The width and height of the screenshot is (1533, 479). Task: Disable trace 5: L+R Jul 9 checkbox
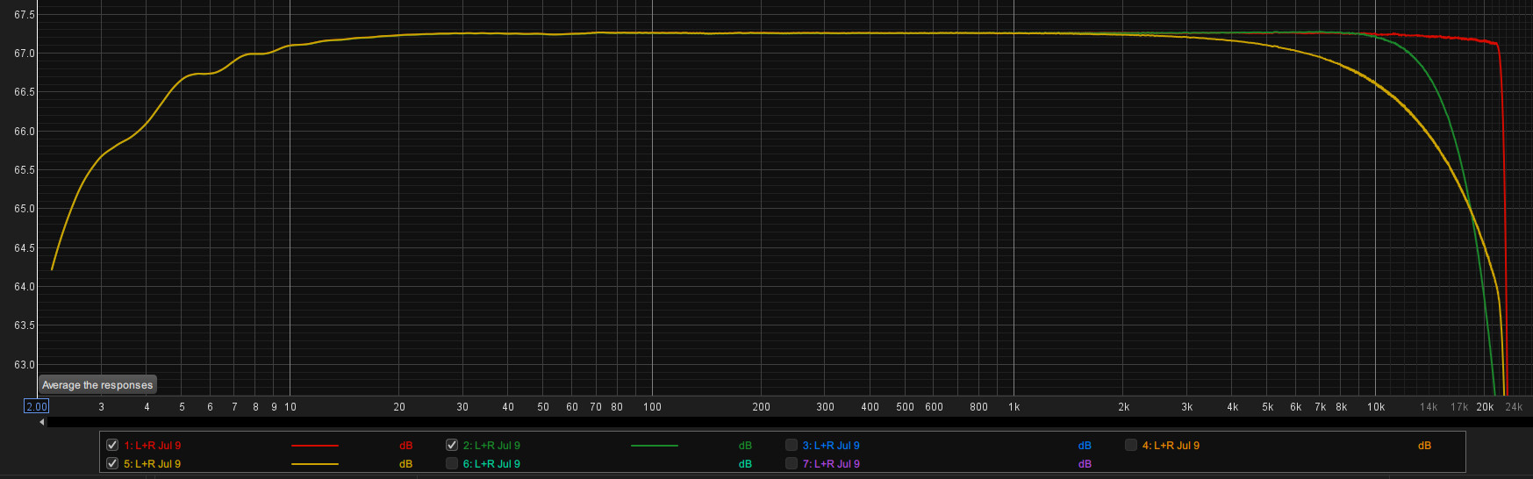[x=112, y=463]
